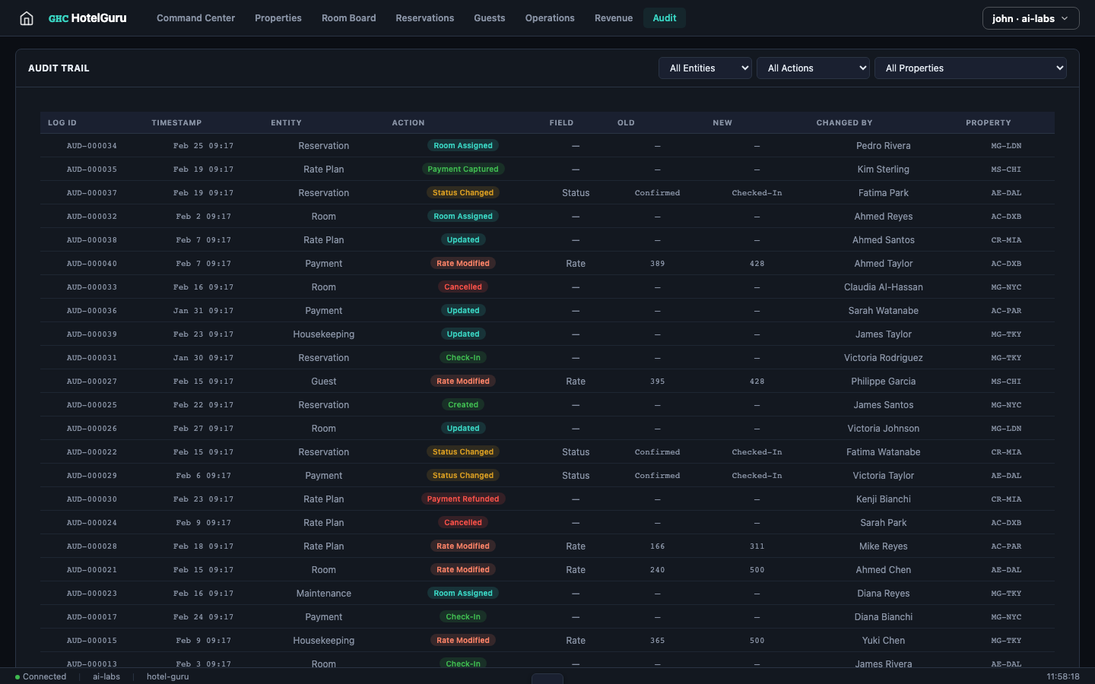
Task: Open the All Properties dropdown
Action: coord(970,68)
